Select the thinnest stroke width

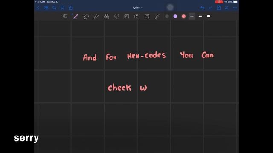pos(192,16)
